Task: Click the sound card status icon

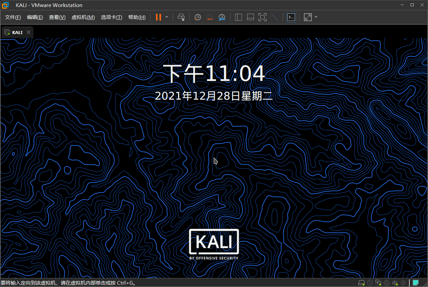Action: pyautogui.click(x=395, y=283)
